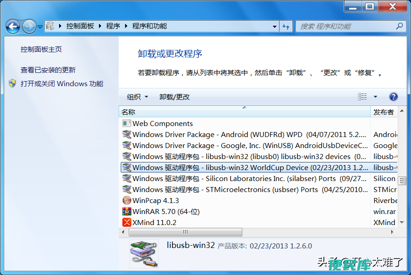Click libusb-win32 device thumbnail in details pane
This screenshot has width=411, height=275.
point(144,254)
